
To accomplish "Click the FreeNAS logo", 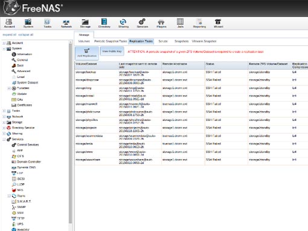I will 33,8.
